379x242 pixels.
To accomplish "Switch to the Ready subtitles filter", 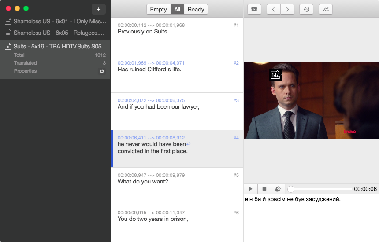I will (196, 9).
